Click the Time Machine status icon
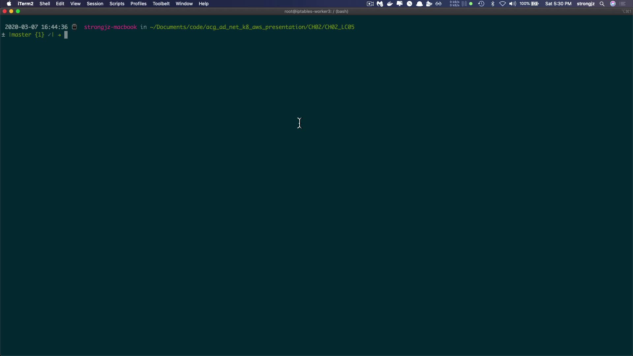The height and width of the screenshot is (356, 633). [481, 4]
